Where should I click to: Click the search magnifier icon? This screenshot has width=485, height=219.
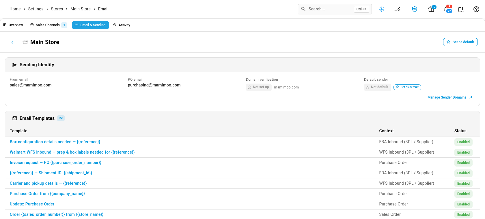pyautogui.click(x=303, y=9)
